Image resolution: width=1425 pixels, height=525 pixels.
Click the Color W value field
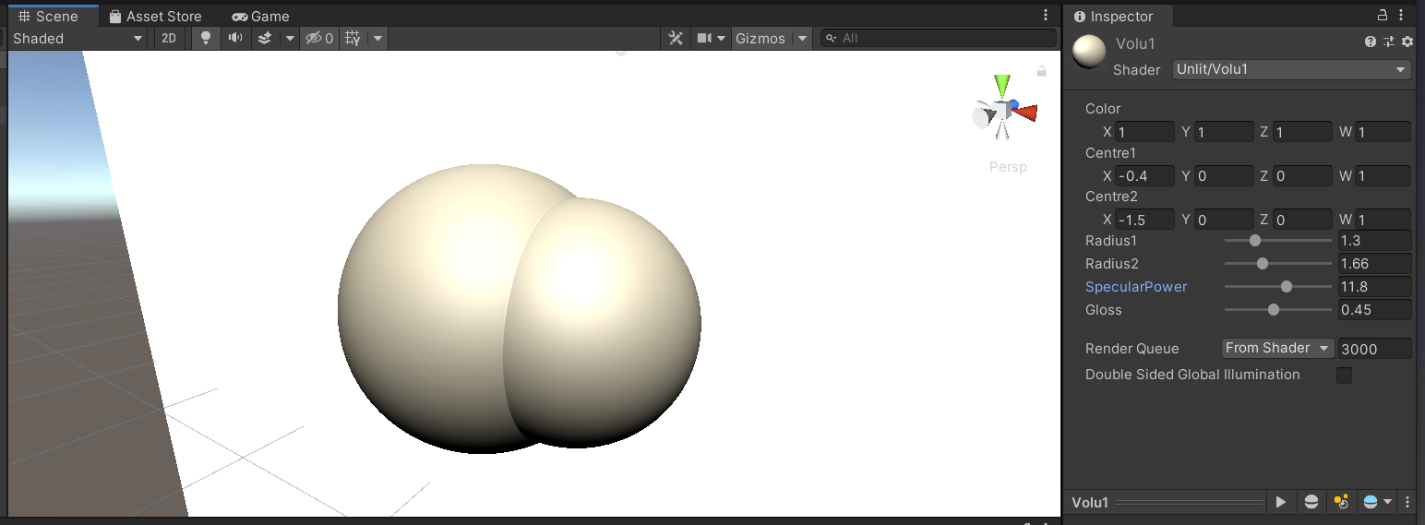pos(1383,132)
